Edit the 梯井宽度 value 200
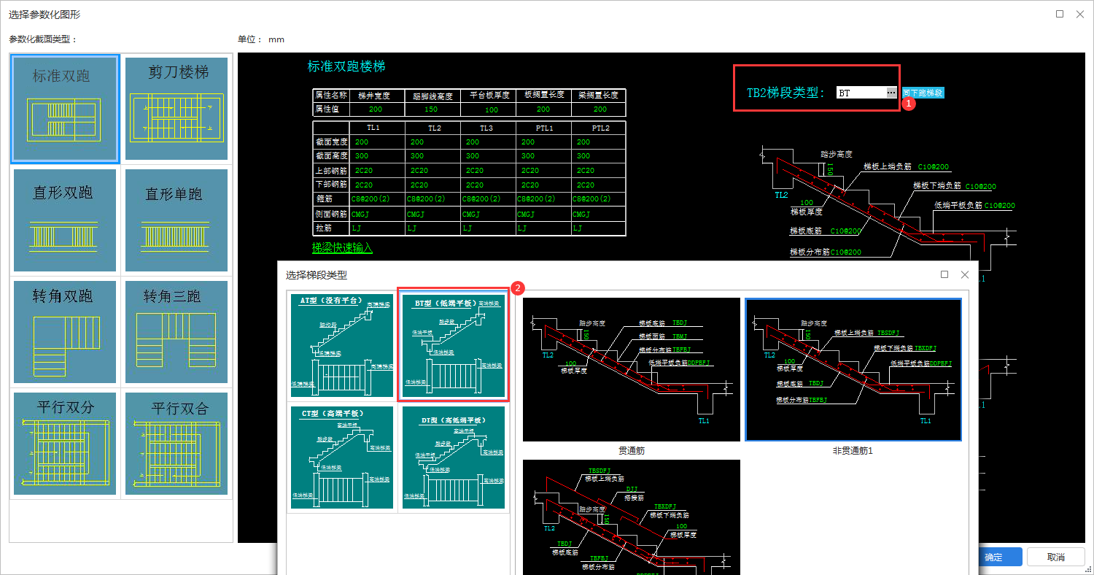Image resolution: width=1094 pixels, height=575 pixels. click(376, 109)
